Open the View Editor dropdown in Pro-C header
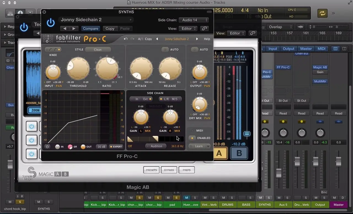 tap(188, 28)
